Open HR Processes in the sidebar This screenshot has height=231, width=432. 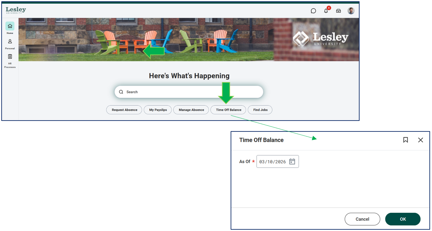pyautogui.click(x=10, y=61)
